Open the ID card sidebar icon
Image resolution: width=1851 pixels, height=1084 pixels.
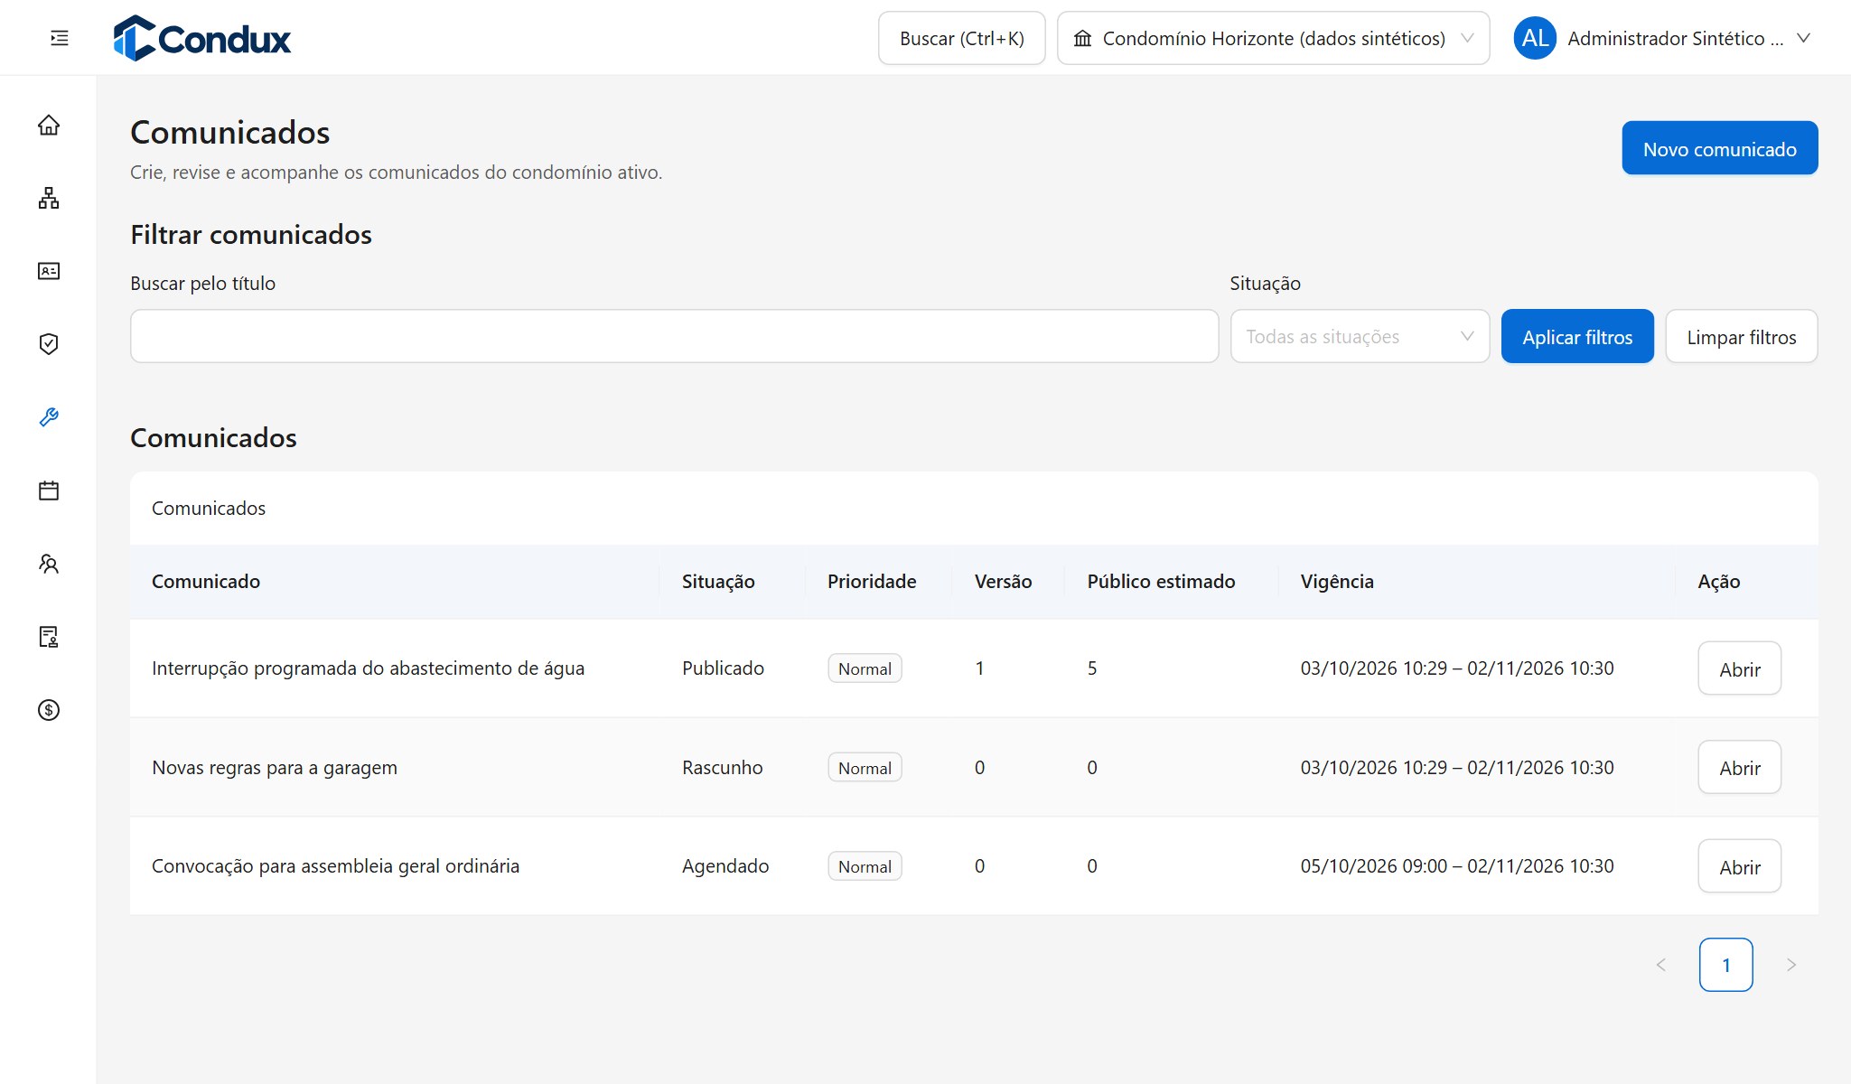[x=49, y=271]
